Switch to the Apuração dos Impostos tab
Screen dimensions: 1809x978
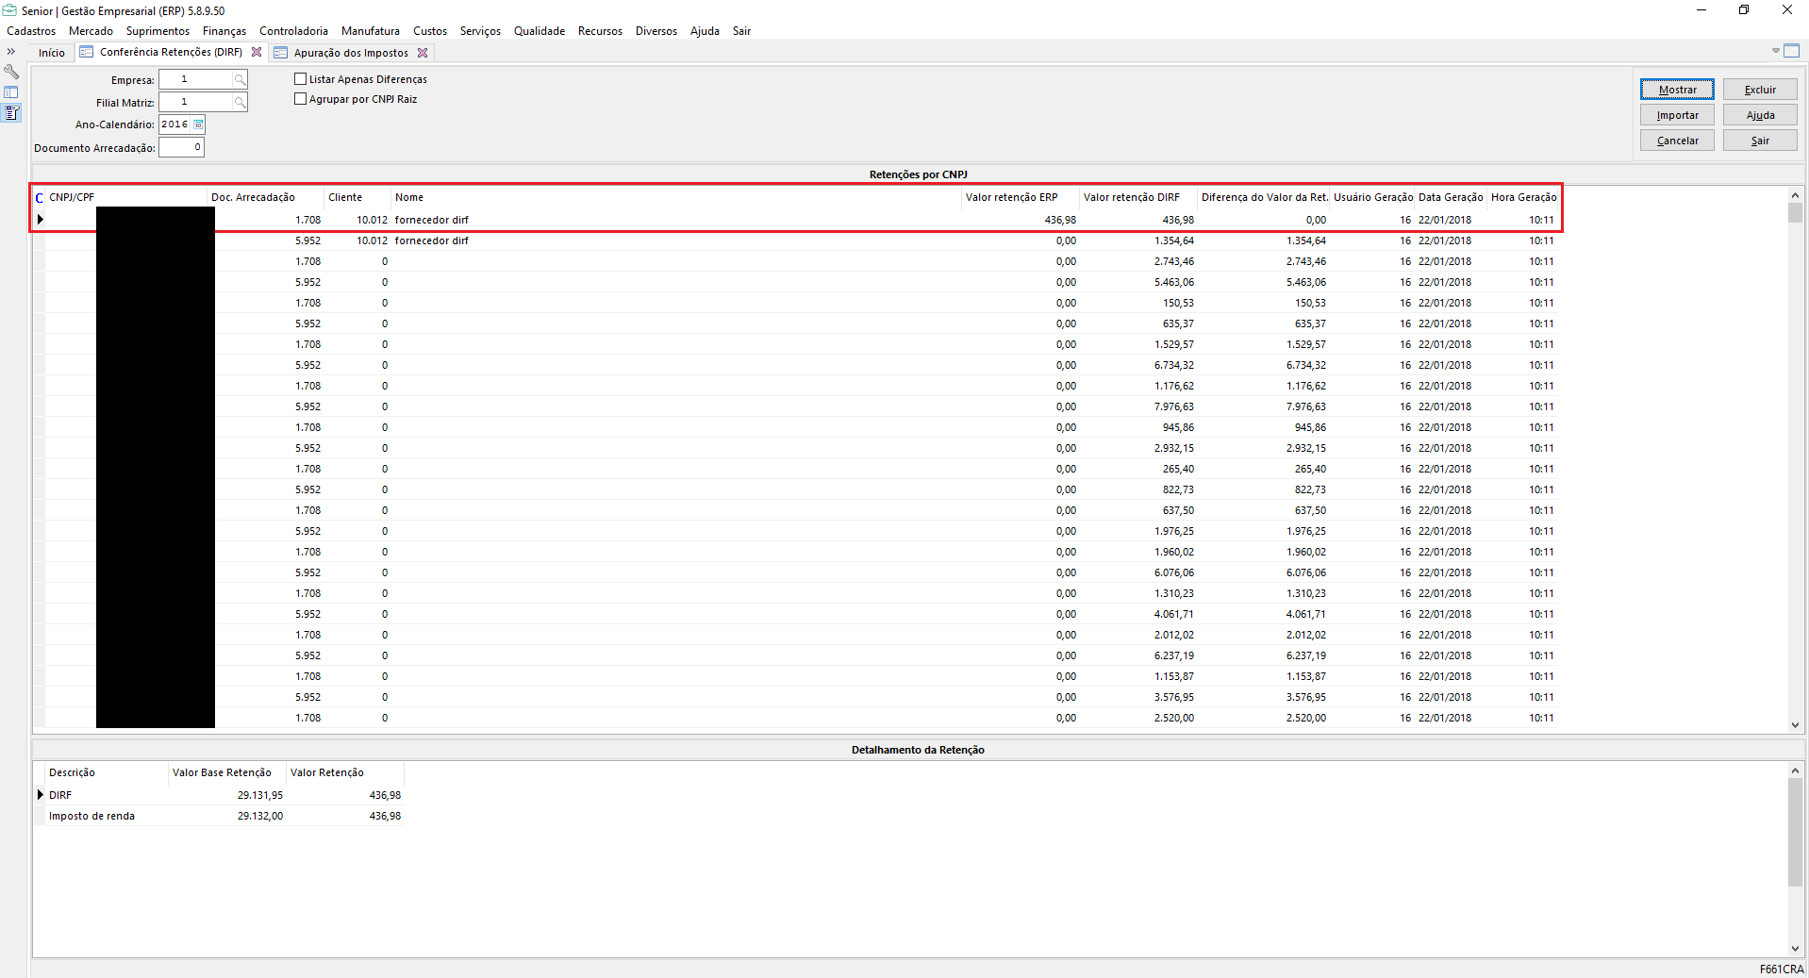[x=350, y=53]
